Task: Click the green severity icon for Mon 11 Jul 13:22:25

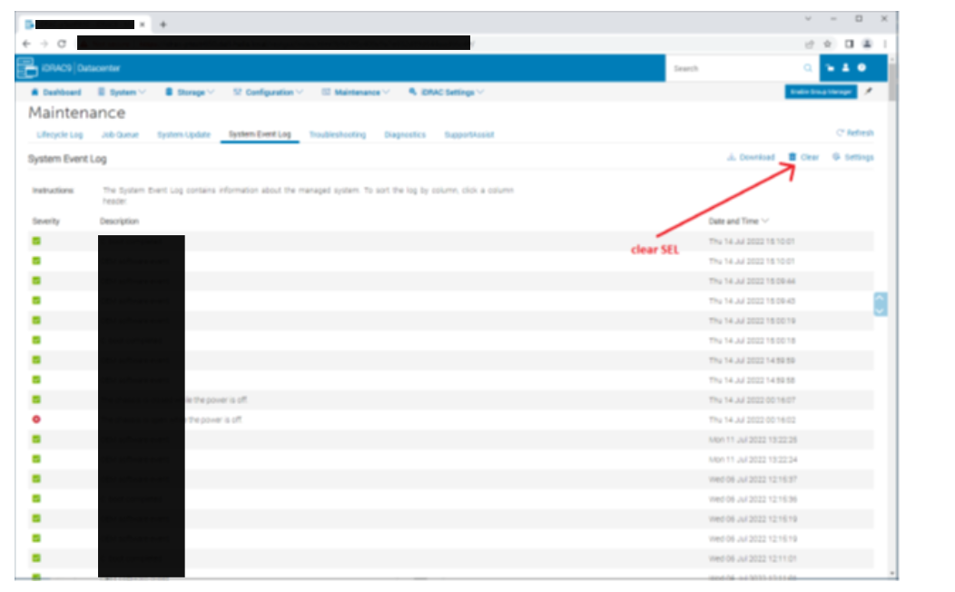Action: pos(36,439)
